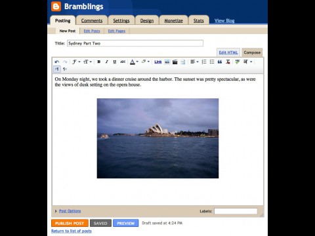Click the Insert video clapperboard icon
Image resolution: width=315 pixels, height=236 pixels.
click(175, 62)
